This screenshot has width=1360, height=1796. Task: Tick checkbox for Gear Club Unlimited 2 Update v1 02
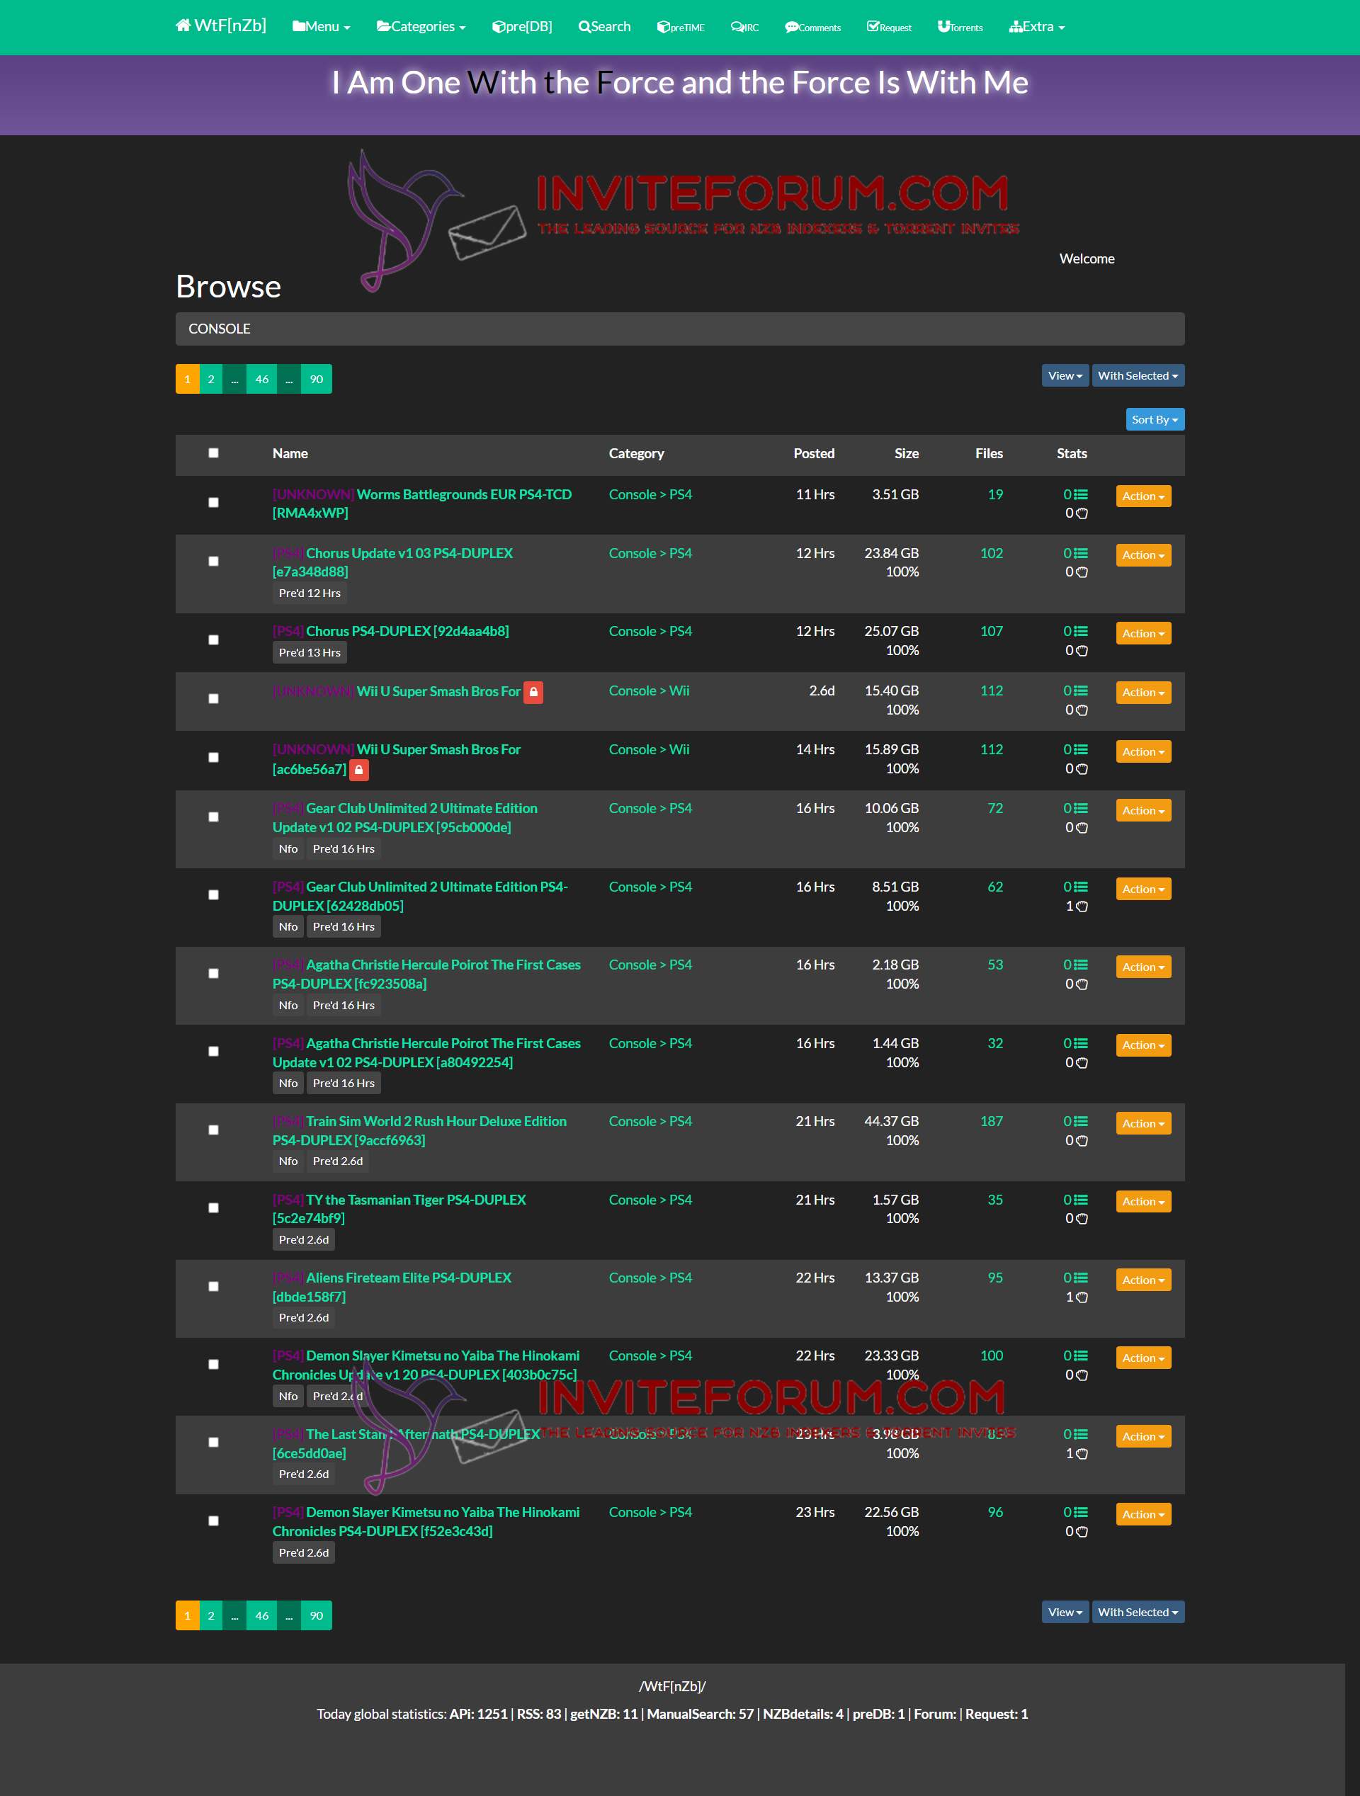point(213,817)
